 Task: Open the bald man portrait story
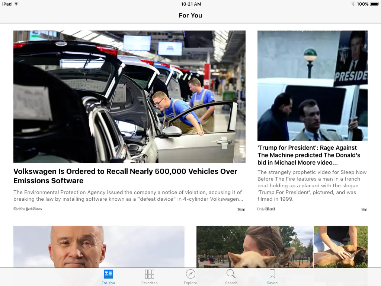[x=99, y=247]
